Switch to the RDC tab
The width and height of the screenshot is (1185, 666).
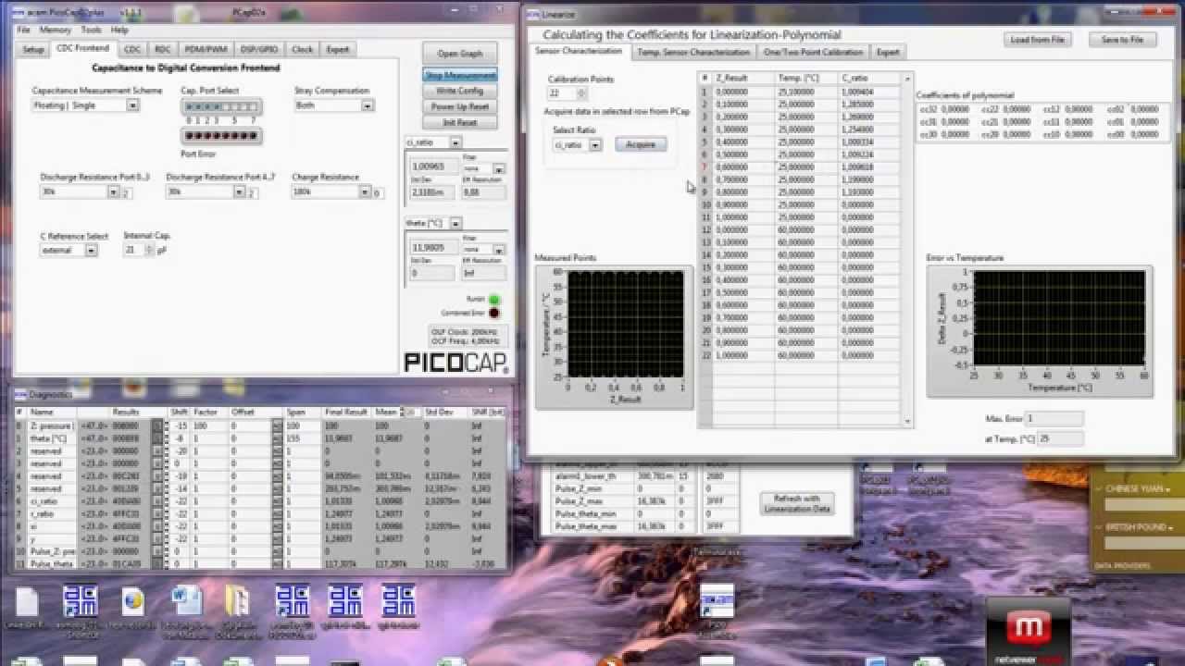point(163,49)
